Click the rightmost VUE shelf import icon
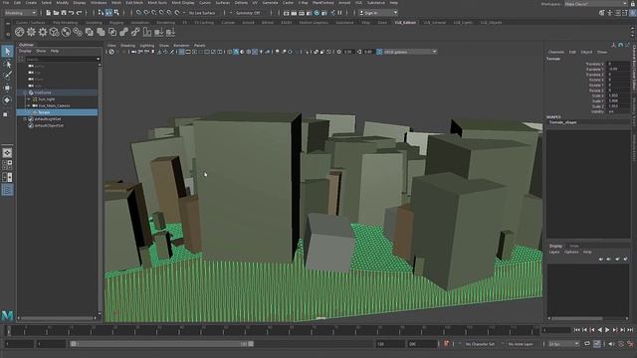Image resolution: width=637 pixels, height=358 pixels. point(170,32)
